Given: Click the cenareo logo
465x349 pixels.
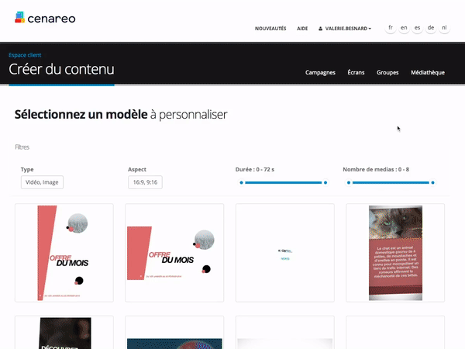Looking at the screenshot, I should click(x=45, y=18).
